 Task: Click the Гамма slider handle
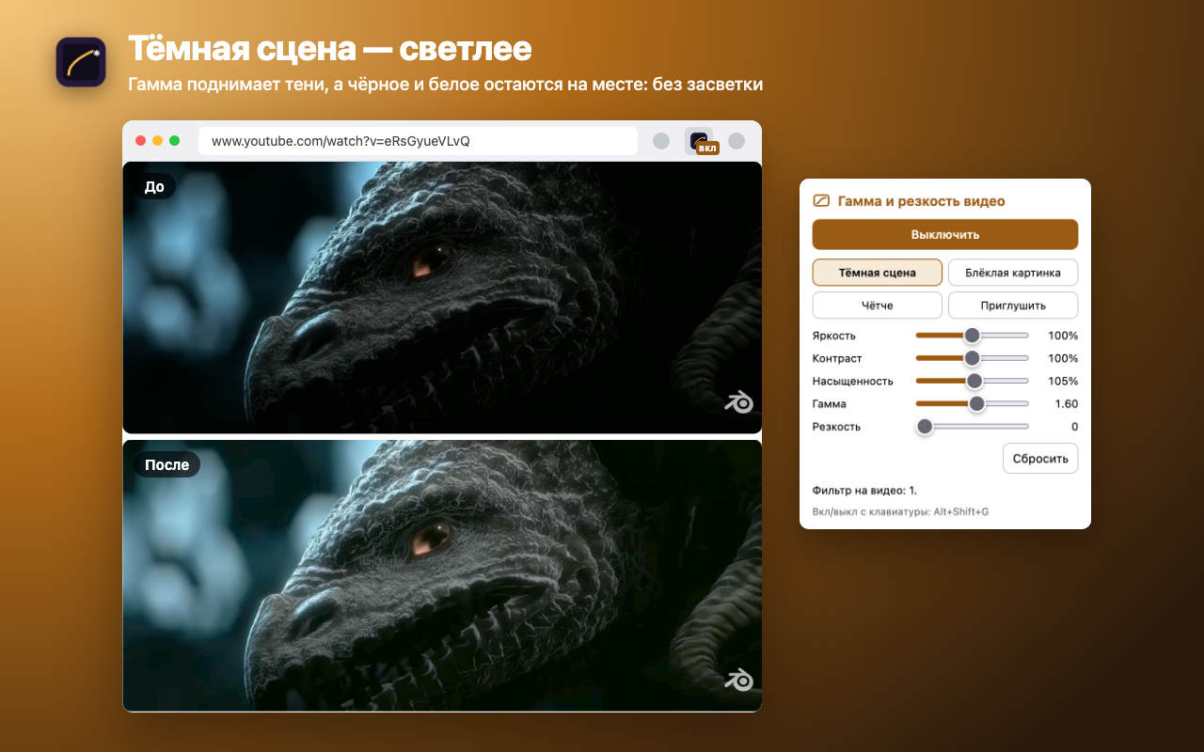pyautogui.click(x=977, y=403)
